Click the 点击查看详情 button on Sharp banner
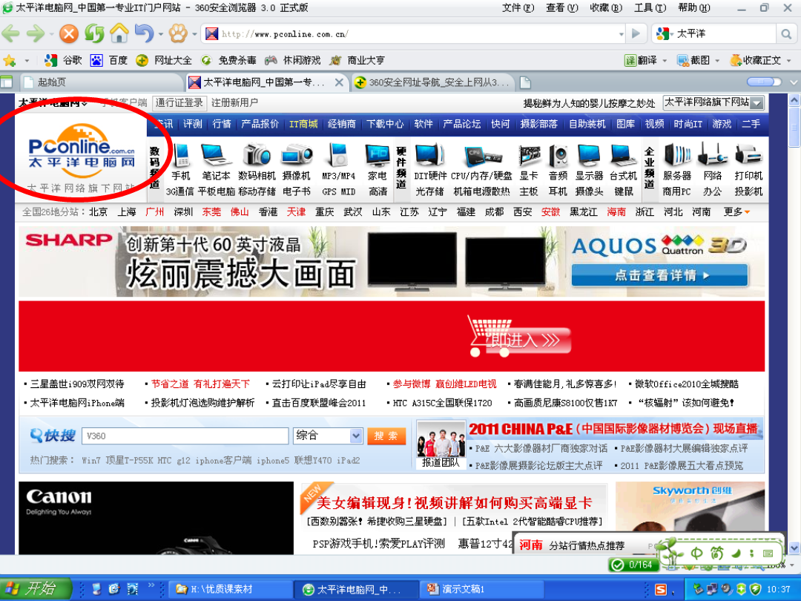Viewport: 801px width, 601px height. pyautogui.click(x=659, y=275)
